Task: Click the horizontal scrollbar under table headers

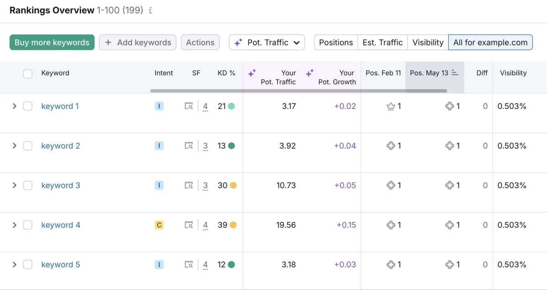Action: (x=299, y=91)
